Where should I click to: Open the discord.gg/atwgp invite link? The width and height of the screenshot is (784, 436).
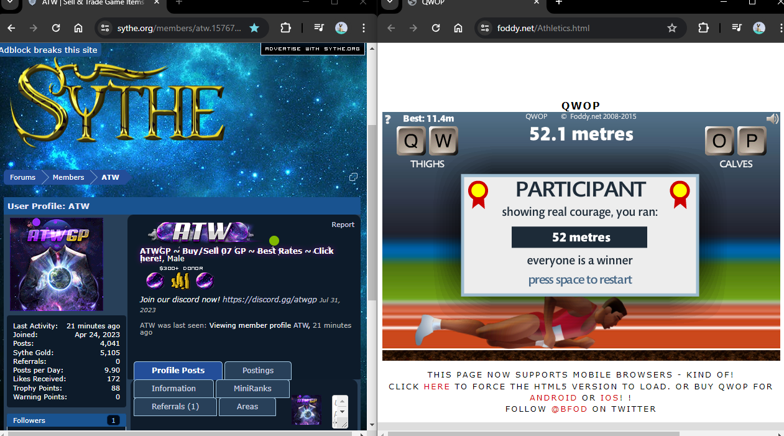pyautogui.click(x=269, y=299)
